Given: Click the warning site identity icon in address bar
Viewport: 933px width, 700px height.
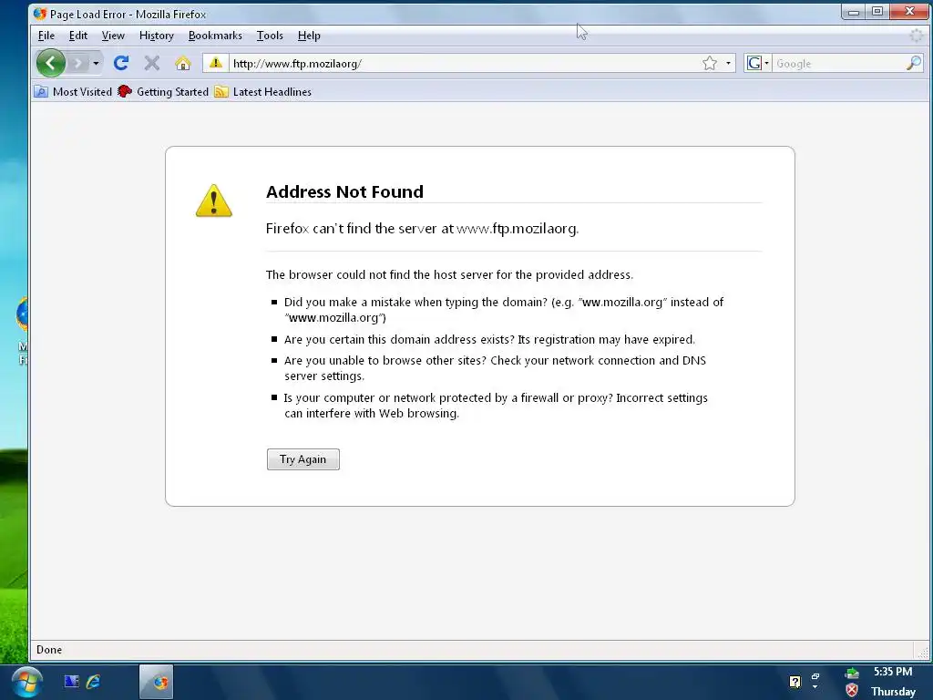Looking at the screenshot, I should [x=215, y=63].
